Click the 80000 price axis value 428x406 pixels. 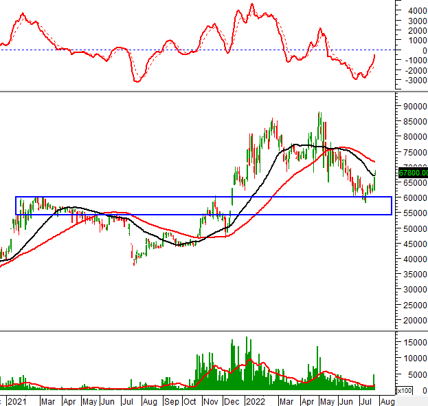point(415,137)
